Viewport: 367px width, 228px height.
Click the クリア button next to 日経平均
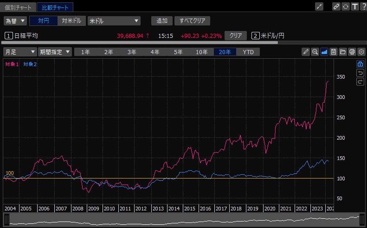[x=235, y=36]
